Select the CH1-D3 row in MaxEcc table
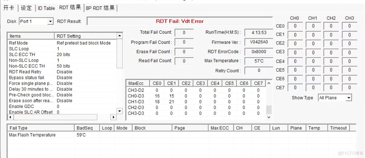The image size is (366, 158). click(x=196, y=102)
